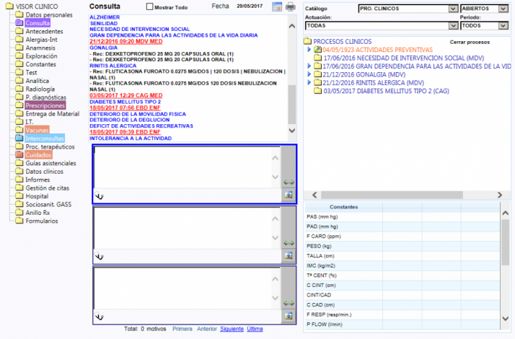Expand the GONALGIA (MDV) process node
515x339 pixels.
pos(309,74)
